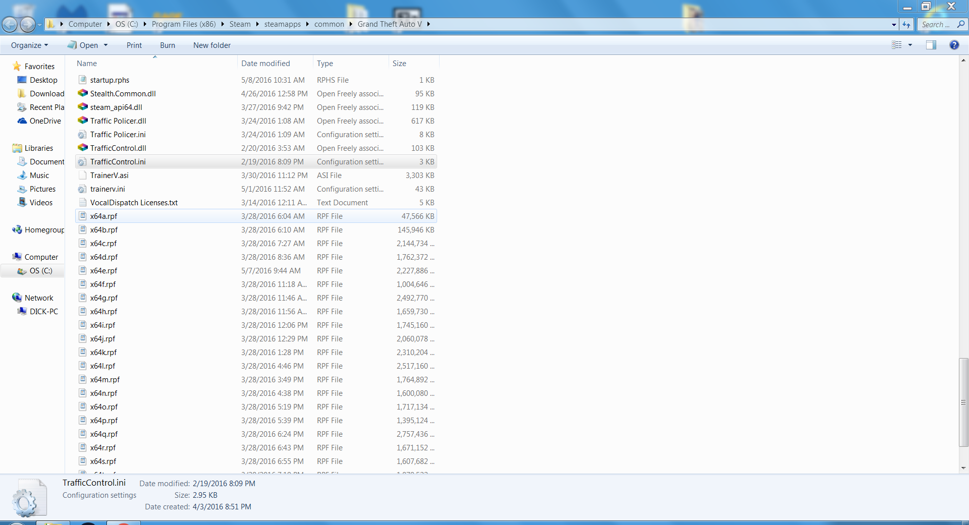The image size is (969, 525).
Task: Navigate to steamapps breadcrumb
Action: pyautogui.click(x=283, y=24)
